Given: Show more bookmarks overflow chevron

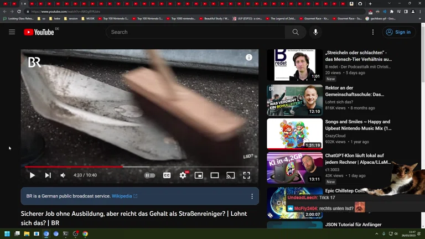Looking at the screenshot, I should click(x=420, y=19).
